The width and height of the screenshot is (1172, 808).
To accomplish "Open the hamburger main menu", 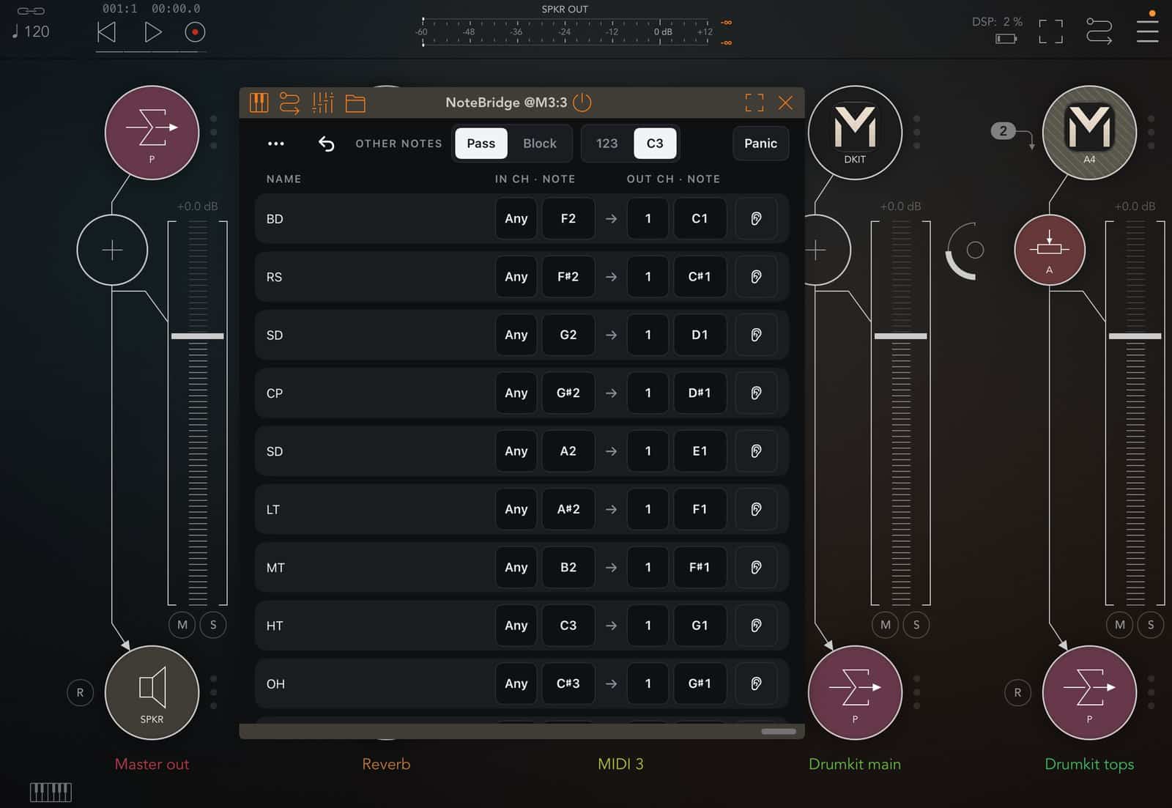I will pyautogui.click(x=1147, y=31).
